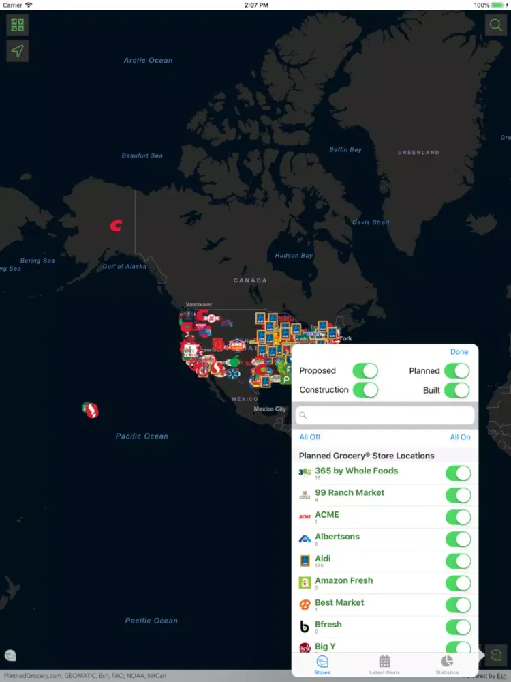Tap the red C store marker in Alaska

[116, 225]
